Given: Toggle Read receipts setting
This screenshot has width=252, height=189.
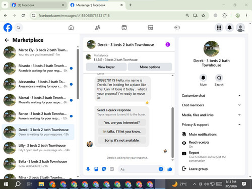Looking at the screenshot, I should click(x=211, y=144).
